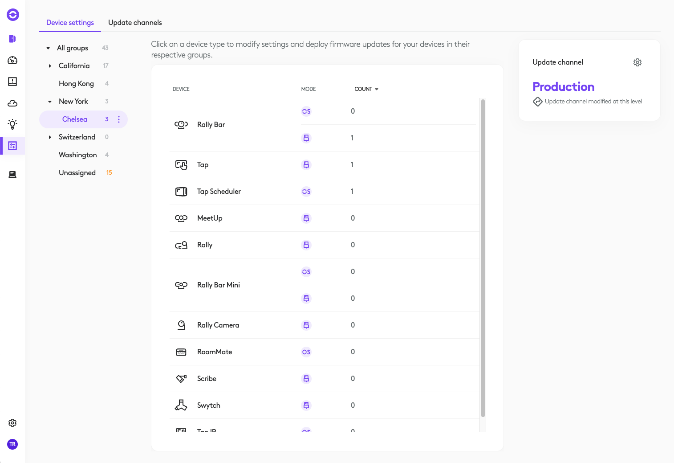Screen dimensions: 674x463
Task: Open the insights lightbulb sidebar icon
Action: coord(12,124)
